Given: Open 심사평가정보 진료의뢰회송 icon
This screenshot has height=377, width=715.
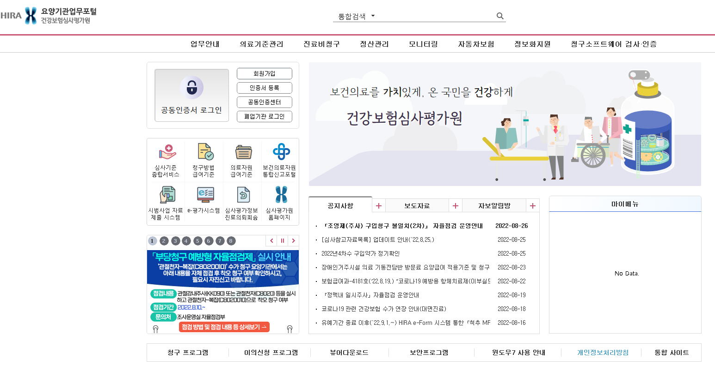Looking at the screenshot, I should coord(242,203).
